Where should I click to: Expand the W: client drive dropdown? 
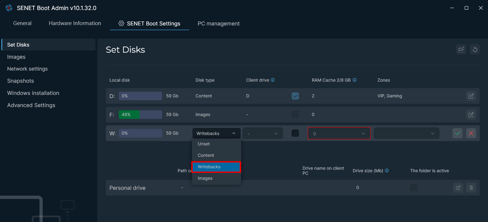coord(263,134)
